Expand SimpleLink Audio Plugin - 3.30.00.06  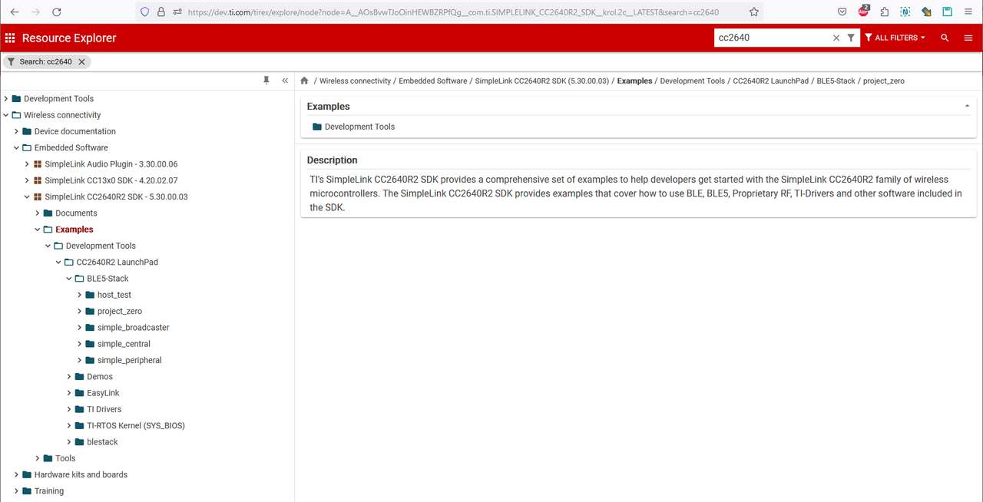[28, 164]
